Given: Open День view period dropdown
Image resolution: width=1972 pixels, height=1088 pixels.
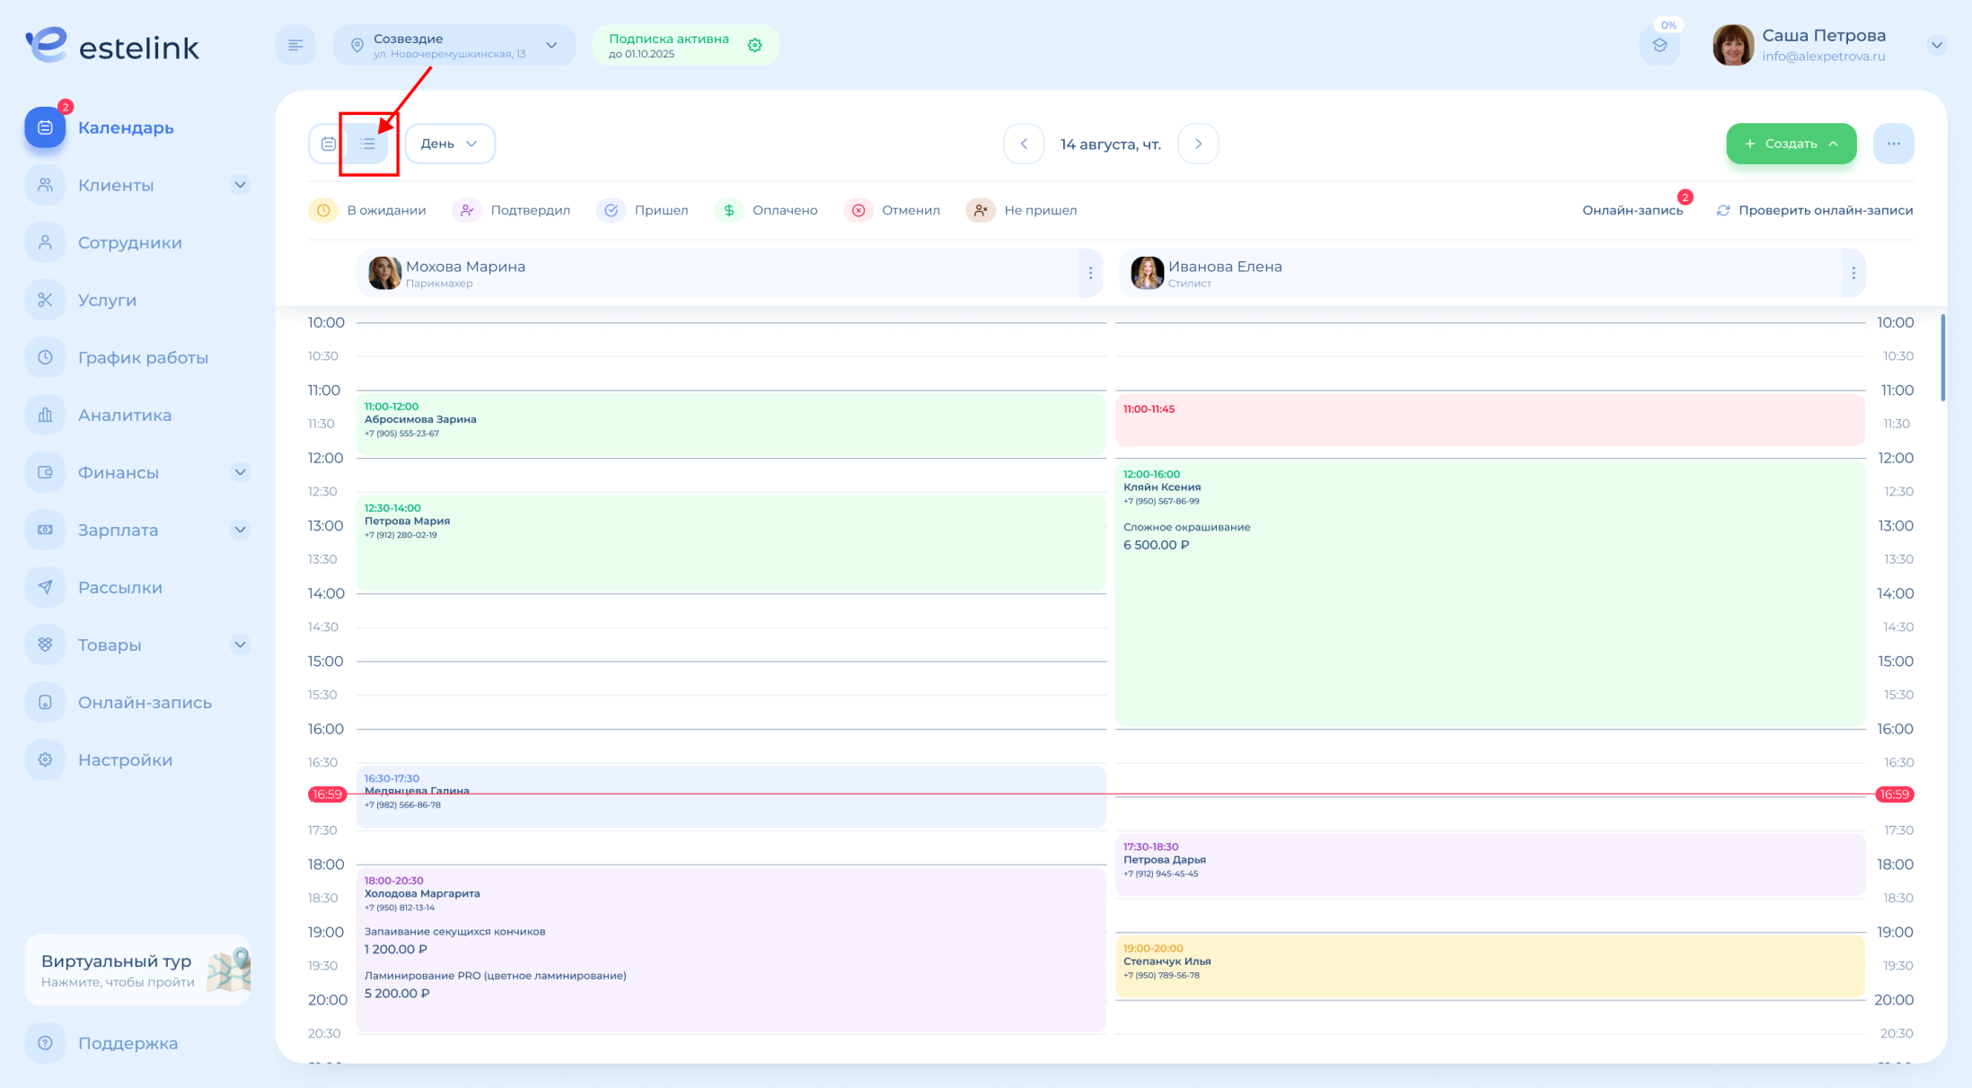Looking at the screenshot, I should [x=449, y=144].
